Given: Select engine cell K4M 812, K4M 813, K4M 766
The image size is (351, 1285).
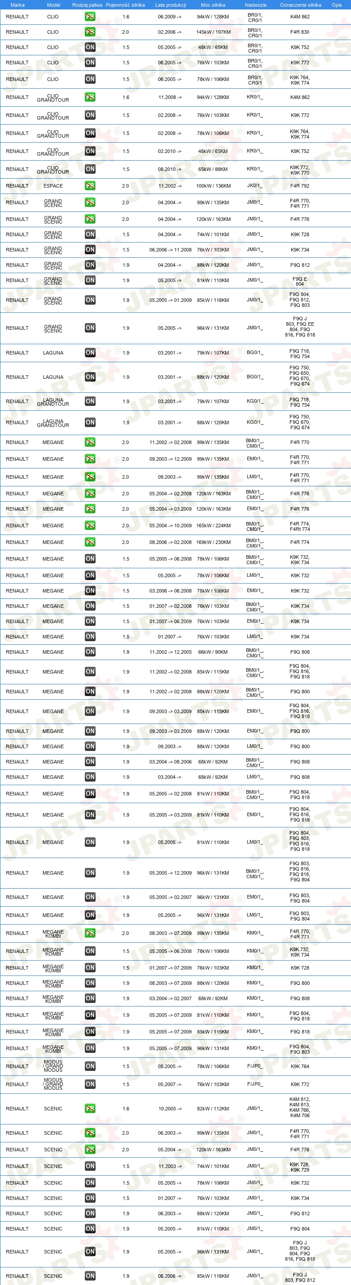Looking at the screenshot, I should (x=300, y=1107).
